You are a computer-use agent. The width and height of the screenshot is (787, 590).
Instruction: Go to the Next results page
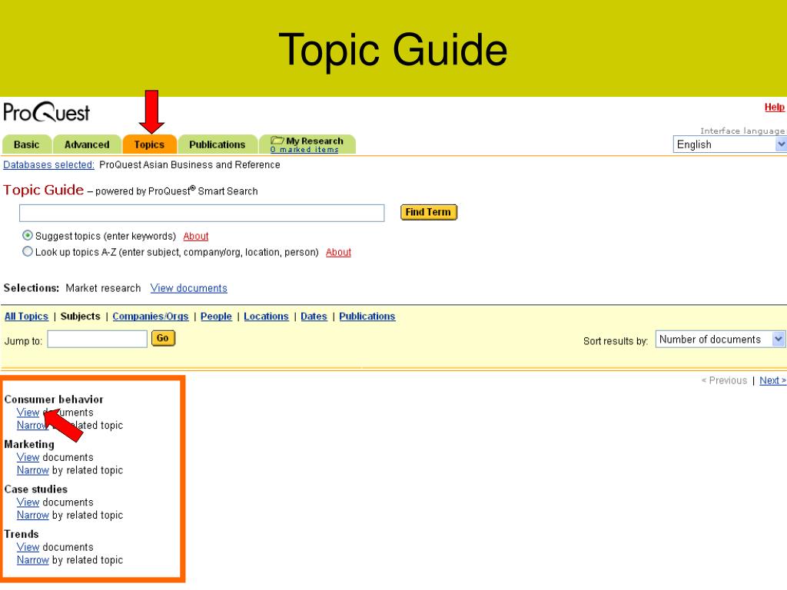click(x=773, y=380)
